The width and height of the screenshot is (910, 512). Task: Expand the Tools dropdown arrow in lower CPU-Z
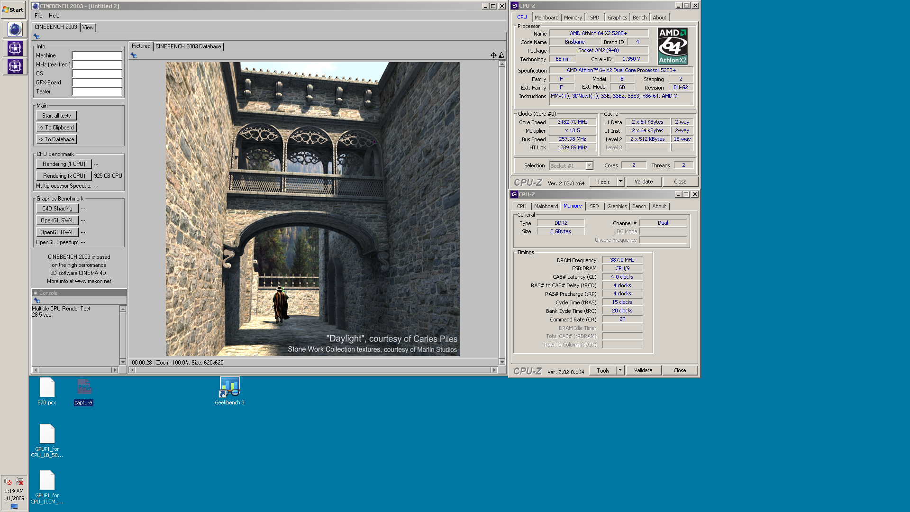tap(620, 371)
